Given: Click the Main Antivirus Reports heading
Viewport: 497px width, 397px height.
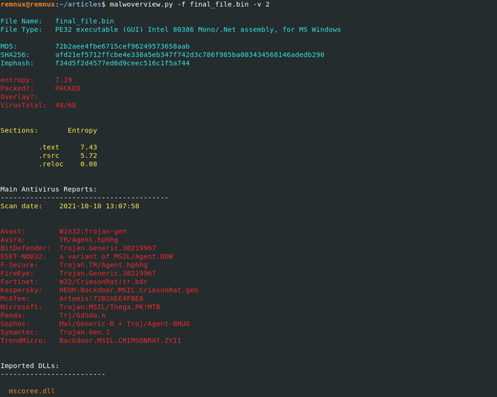Looking at the screenshot, I should [x=48, y=189].
